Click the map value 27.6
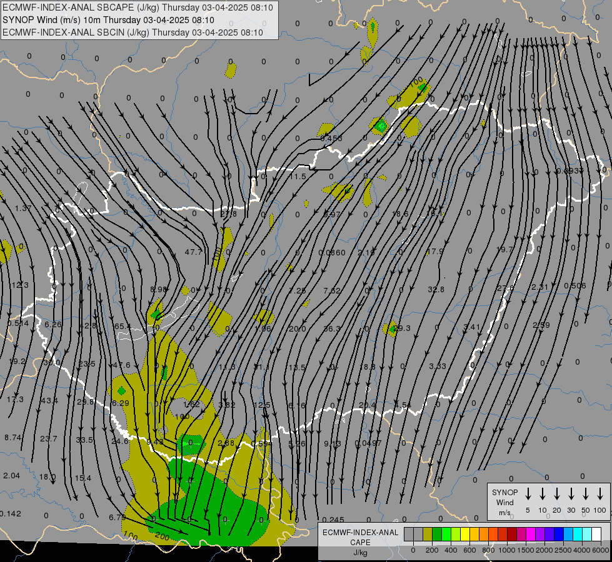 click(x=506, y=288)
